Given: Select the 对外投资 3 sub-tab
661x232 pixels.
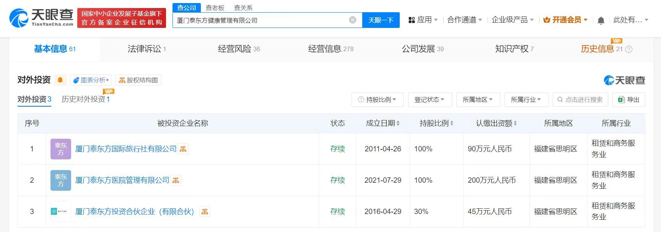Looking at the screenshot, I should 34,99.
